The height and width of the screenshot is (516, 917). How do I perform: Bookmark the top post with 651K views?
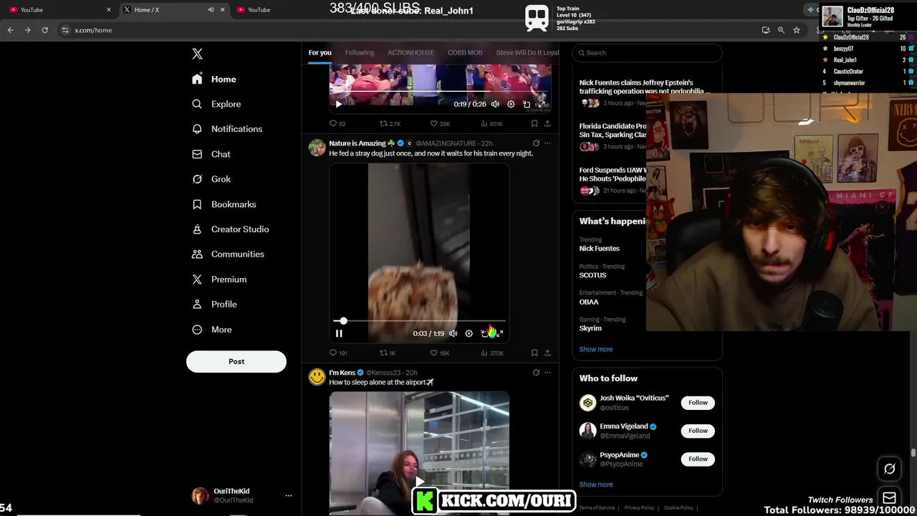pyautogui.click(x=534, y=123)
